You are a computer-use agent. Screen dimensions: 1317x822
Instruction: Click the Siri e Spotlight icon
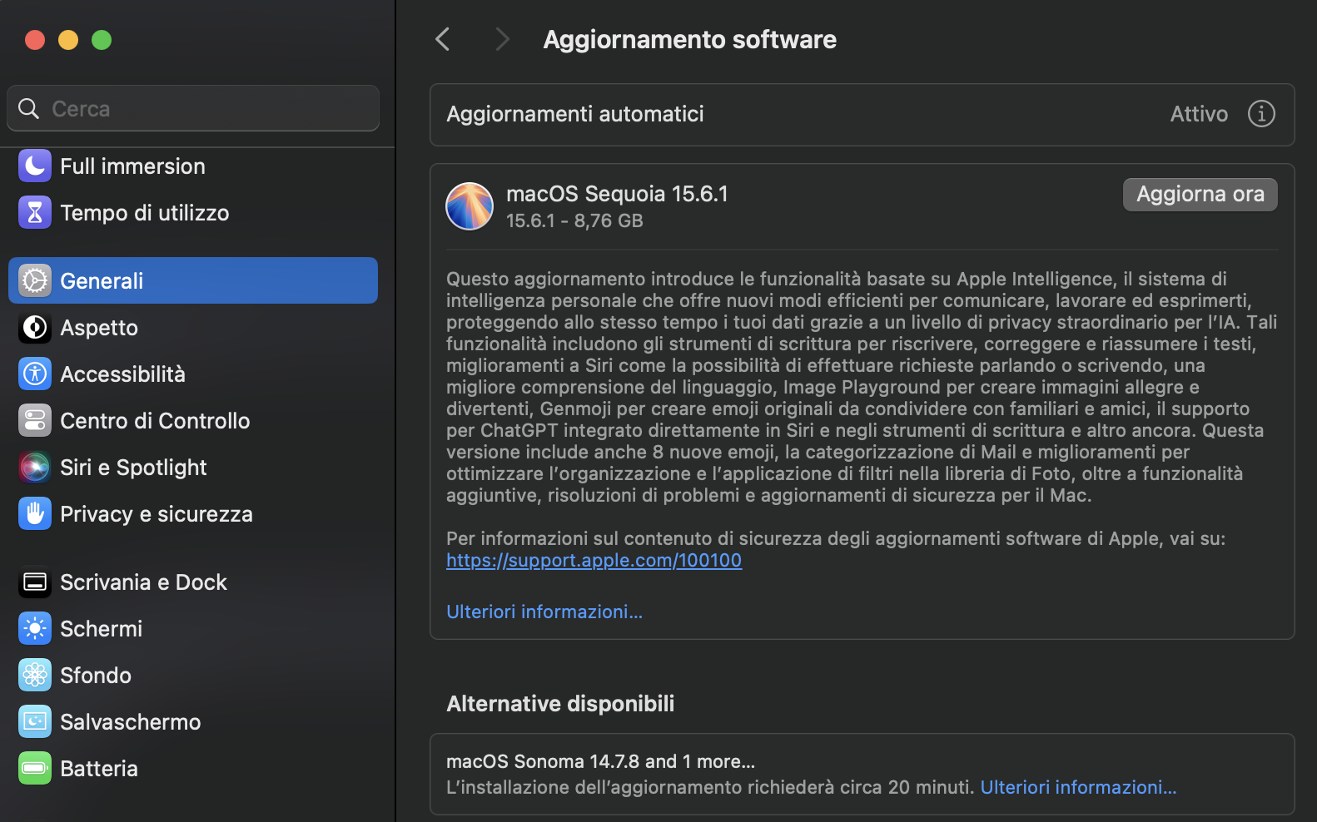coord(35,468)
